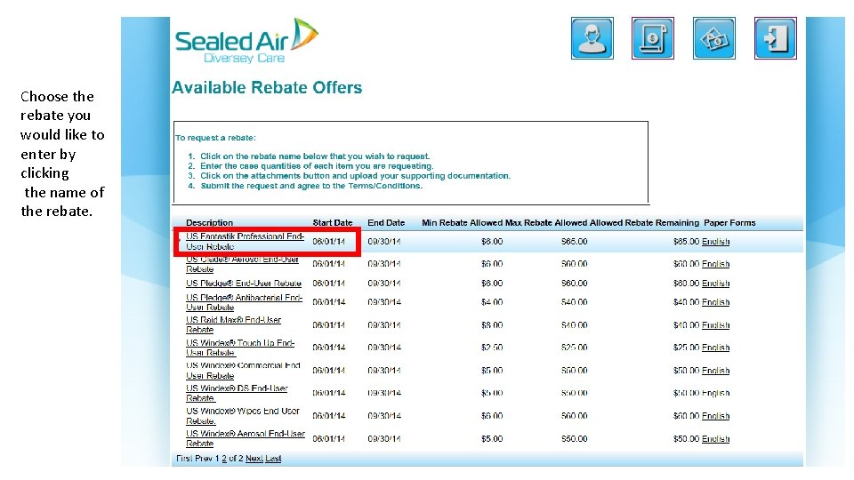Image resolution: width=854 pixels, height=480 pixels.
Task: Open the rebate document scroll icon
Action: [x=652, y=38]
